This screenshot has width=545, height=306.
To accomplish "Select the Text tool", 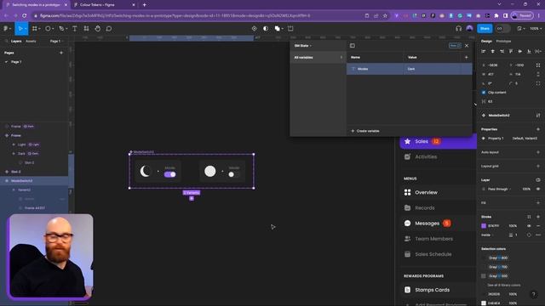I will (x=74, y=28).
